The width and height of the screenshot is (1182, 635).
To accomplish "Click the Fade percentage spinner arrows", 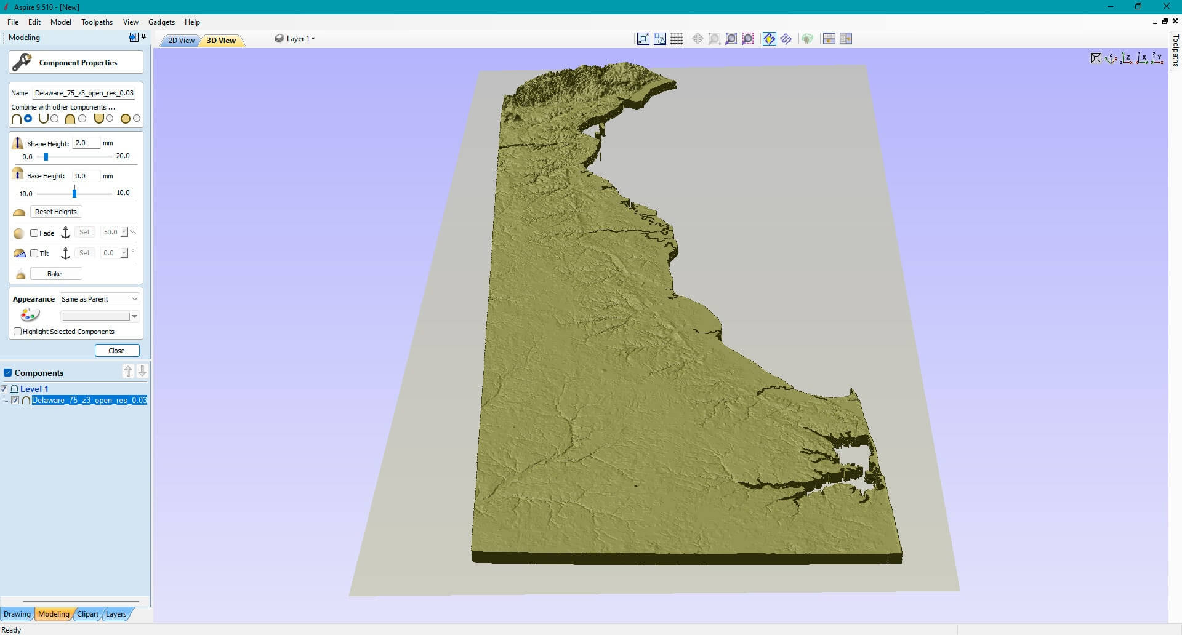I will pyautogui.click(x=124, y=232).
